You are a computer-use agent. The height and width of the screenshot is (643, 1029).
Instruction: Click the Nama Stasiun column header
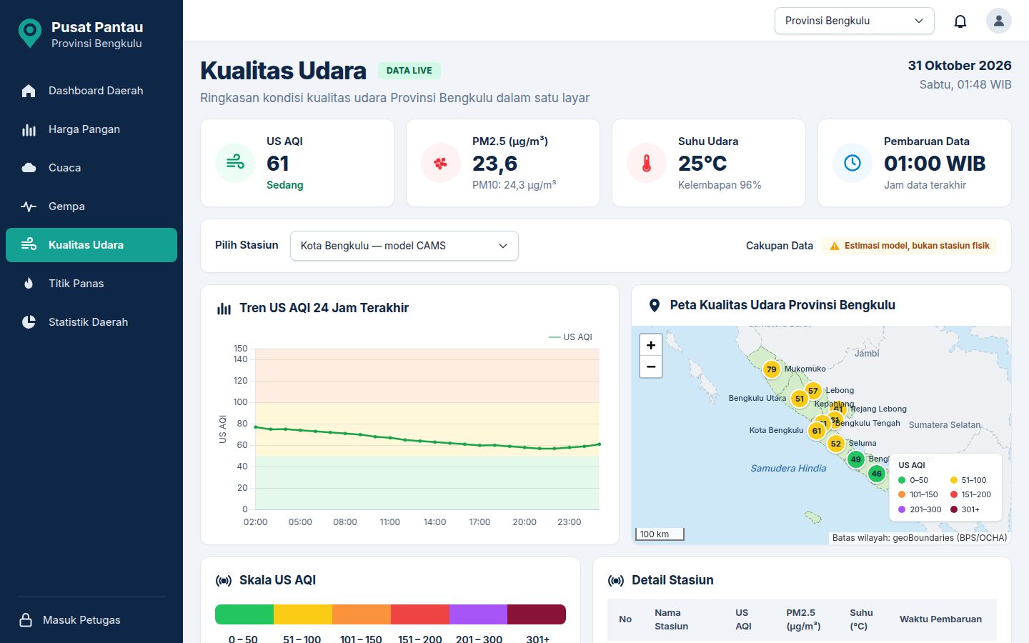coord(672,619)
